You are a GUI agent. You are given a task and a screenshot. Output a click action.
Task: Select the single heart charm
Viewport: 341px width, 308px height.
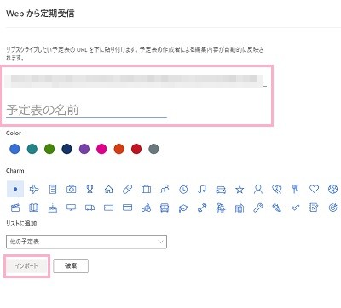(314, 189)
